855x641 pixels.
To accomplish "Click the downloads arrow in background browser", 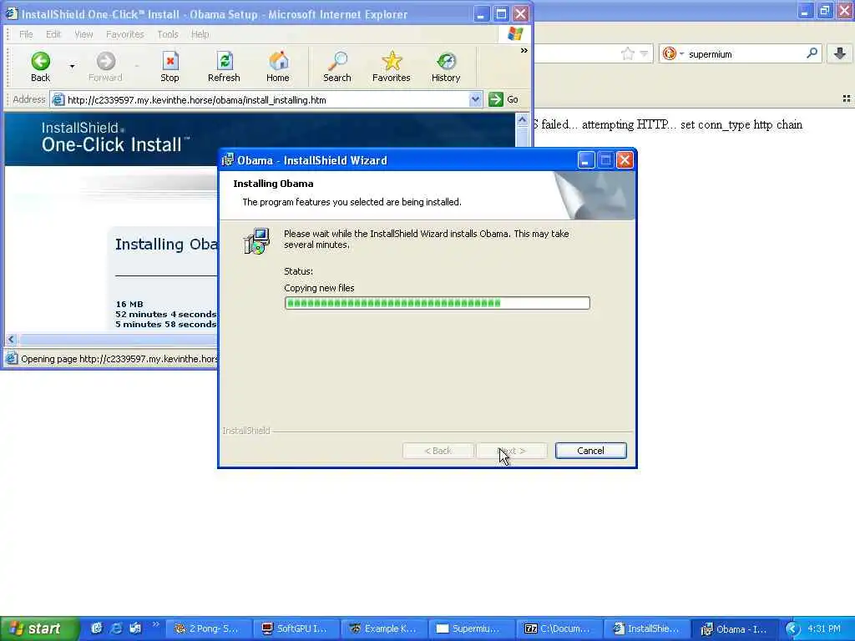I will tap(840, 53).
